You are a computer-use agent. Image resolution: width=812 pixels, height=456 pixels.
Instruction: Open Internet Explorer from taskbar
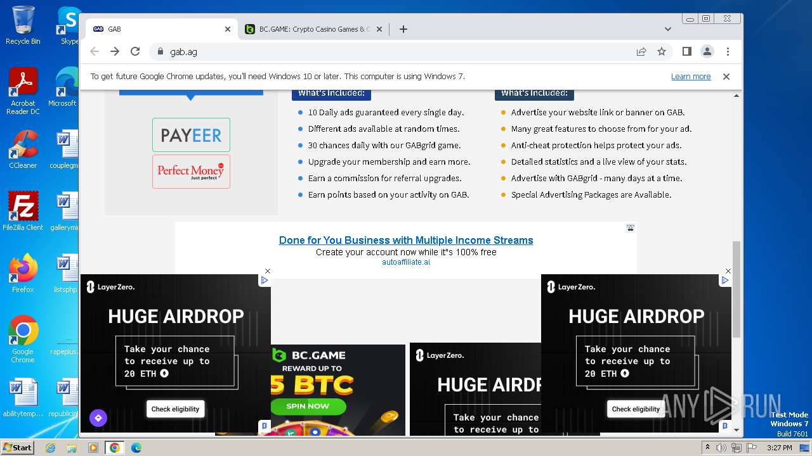tap(50, 448)
